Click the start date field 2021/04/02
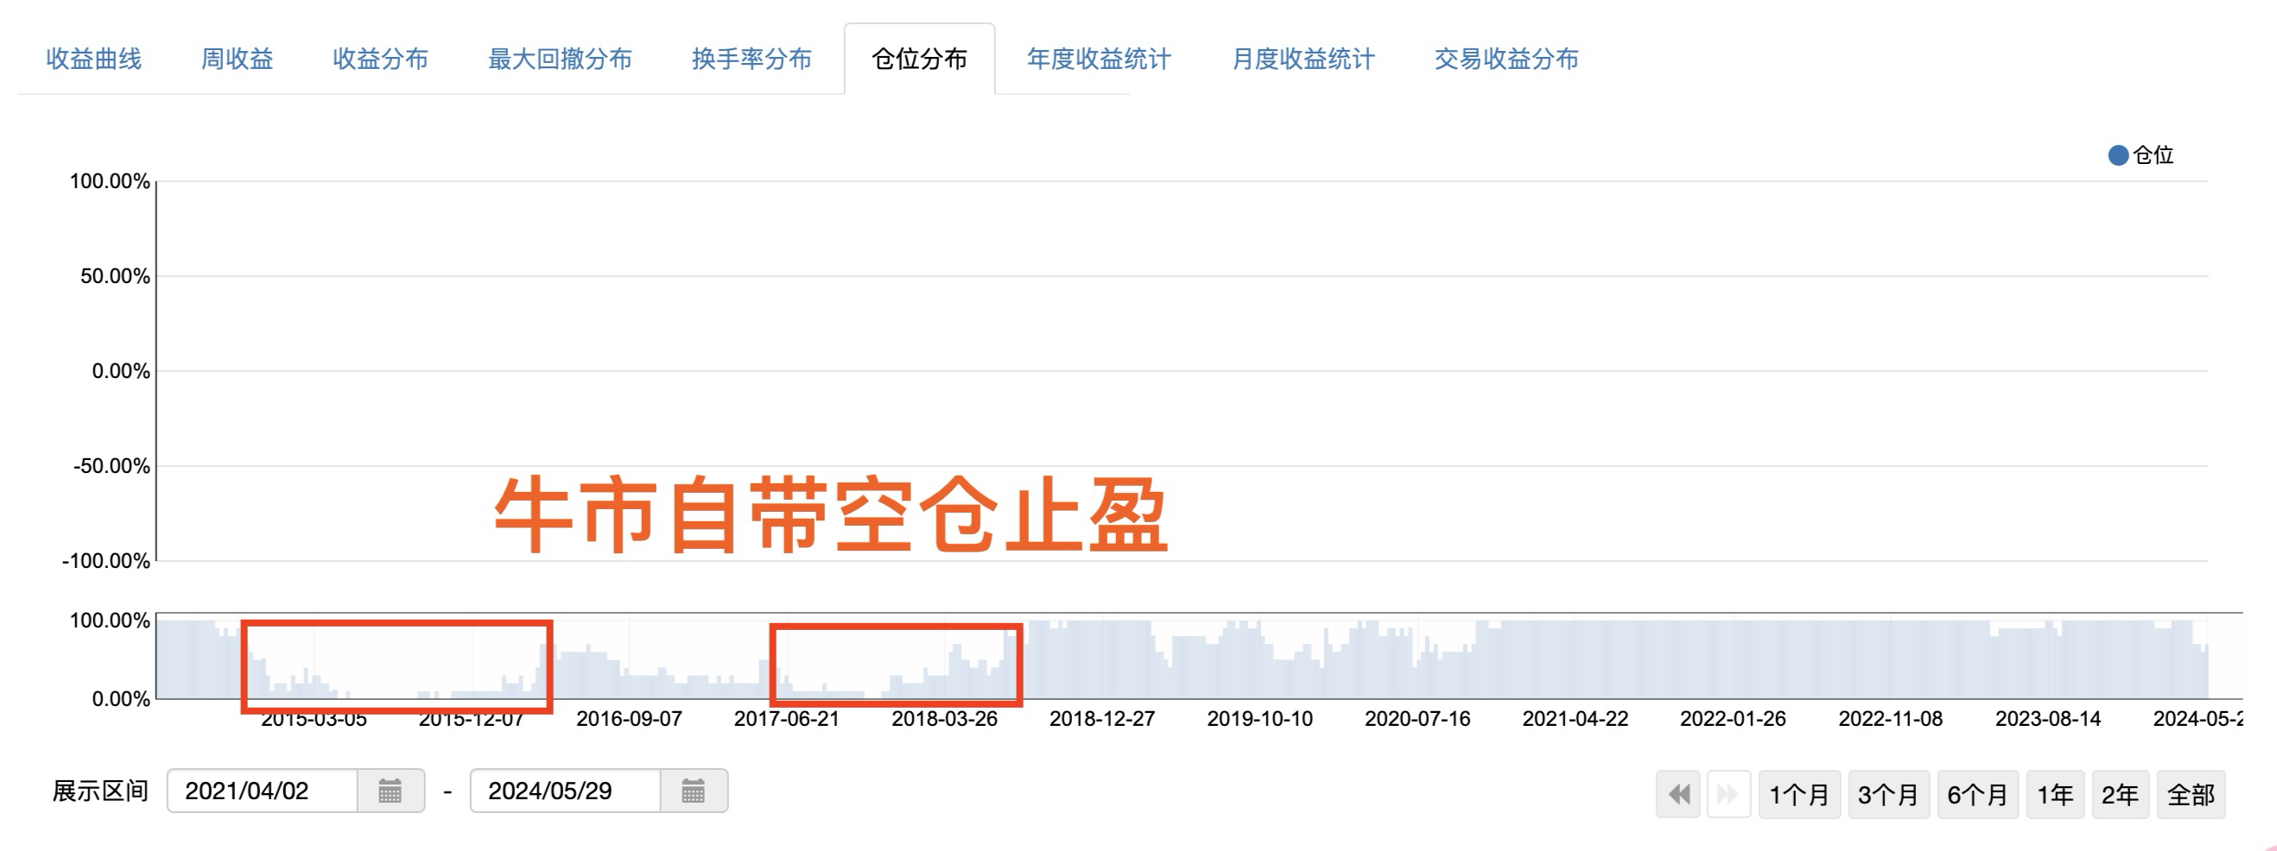 [263, 791]
